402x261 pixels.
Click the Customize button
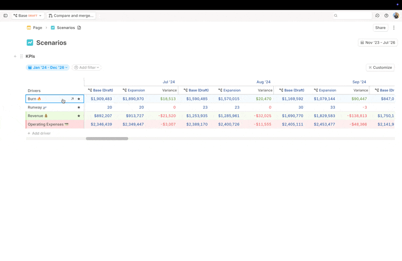pyautogui.click(x=380, y=67)
